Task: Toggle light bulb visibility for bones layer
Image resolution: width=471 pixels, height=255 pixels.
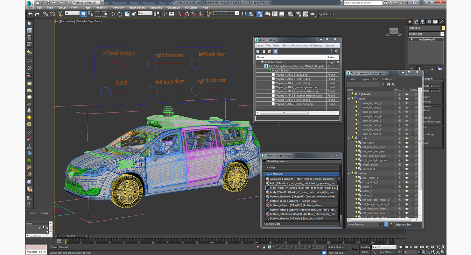Action: (352, 98)
